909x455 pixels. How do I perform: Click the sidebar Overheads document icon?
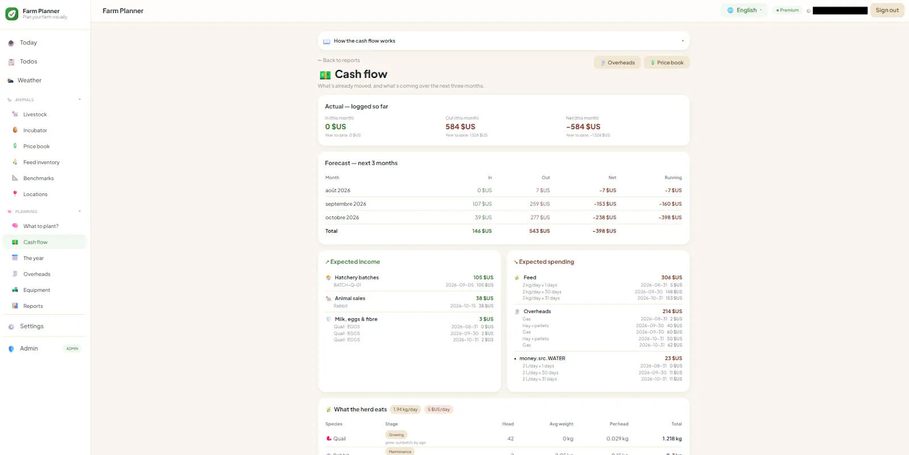click(x=15, y=274)
